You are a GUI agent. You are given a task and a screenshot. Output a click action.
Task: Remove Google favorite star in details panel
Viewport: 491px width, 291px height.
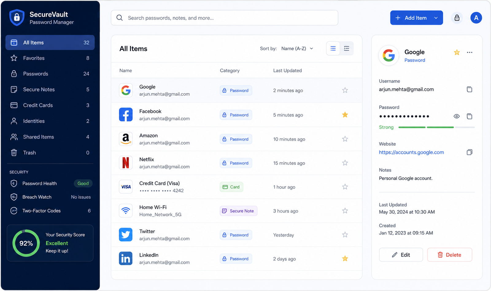coord(457,52)
